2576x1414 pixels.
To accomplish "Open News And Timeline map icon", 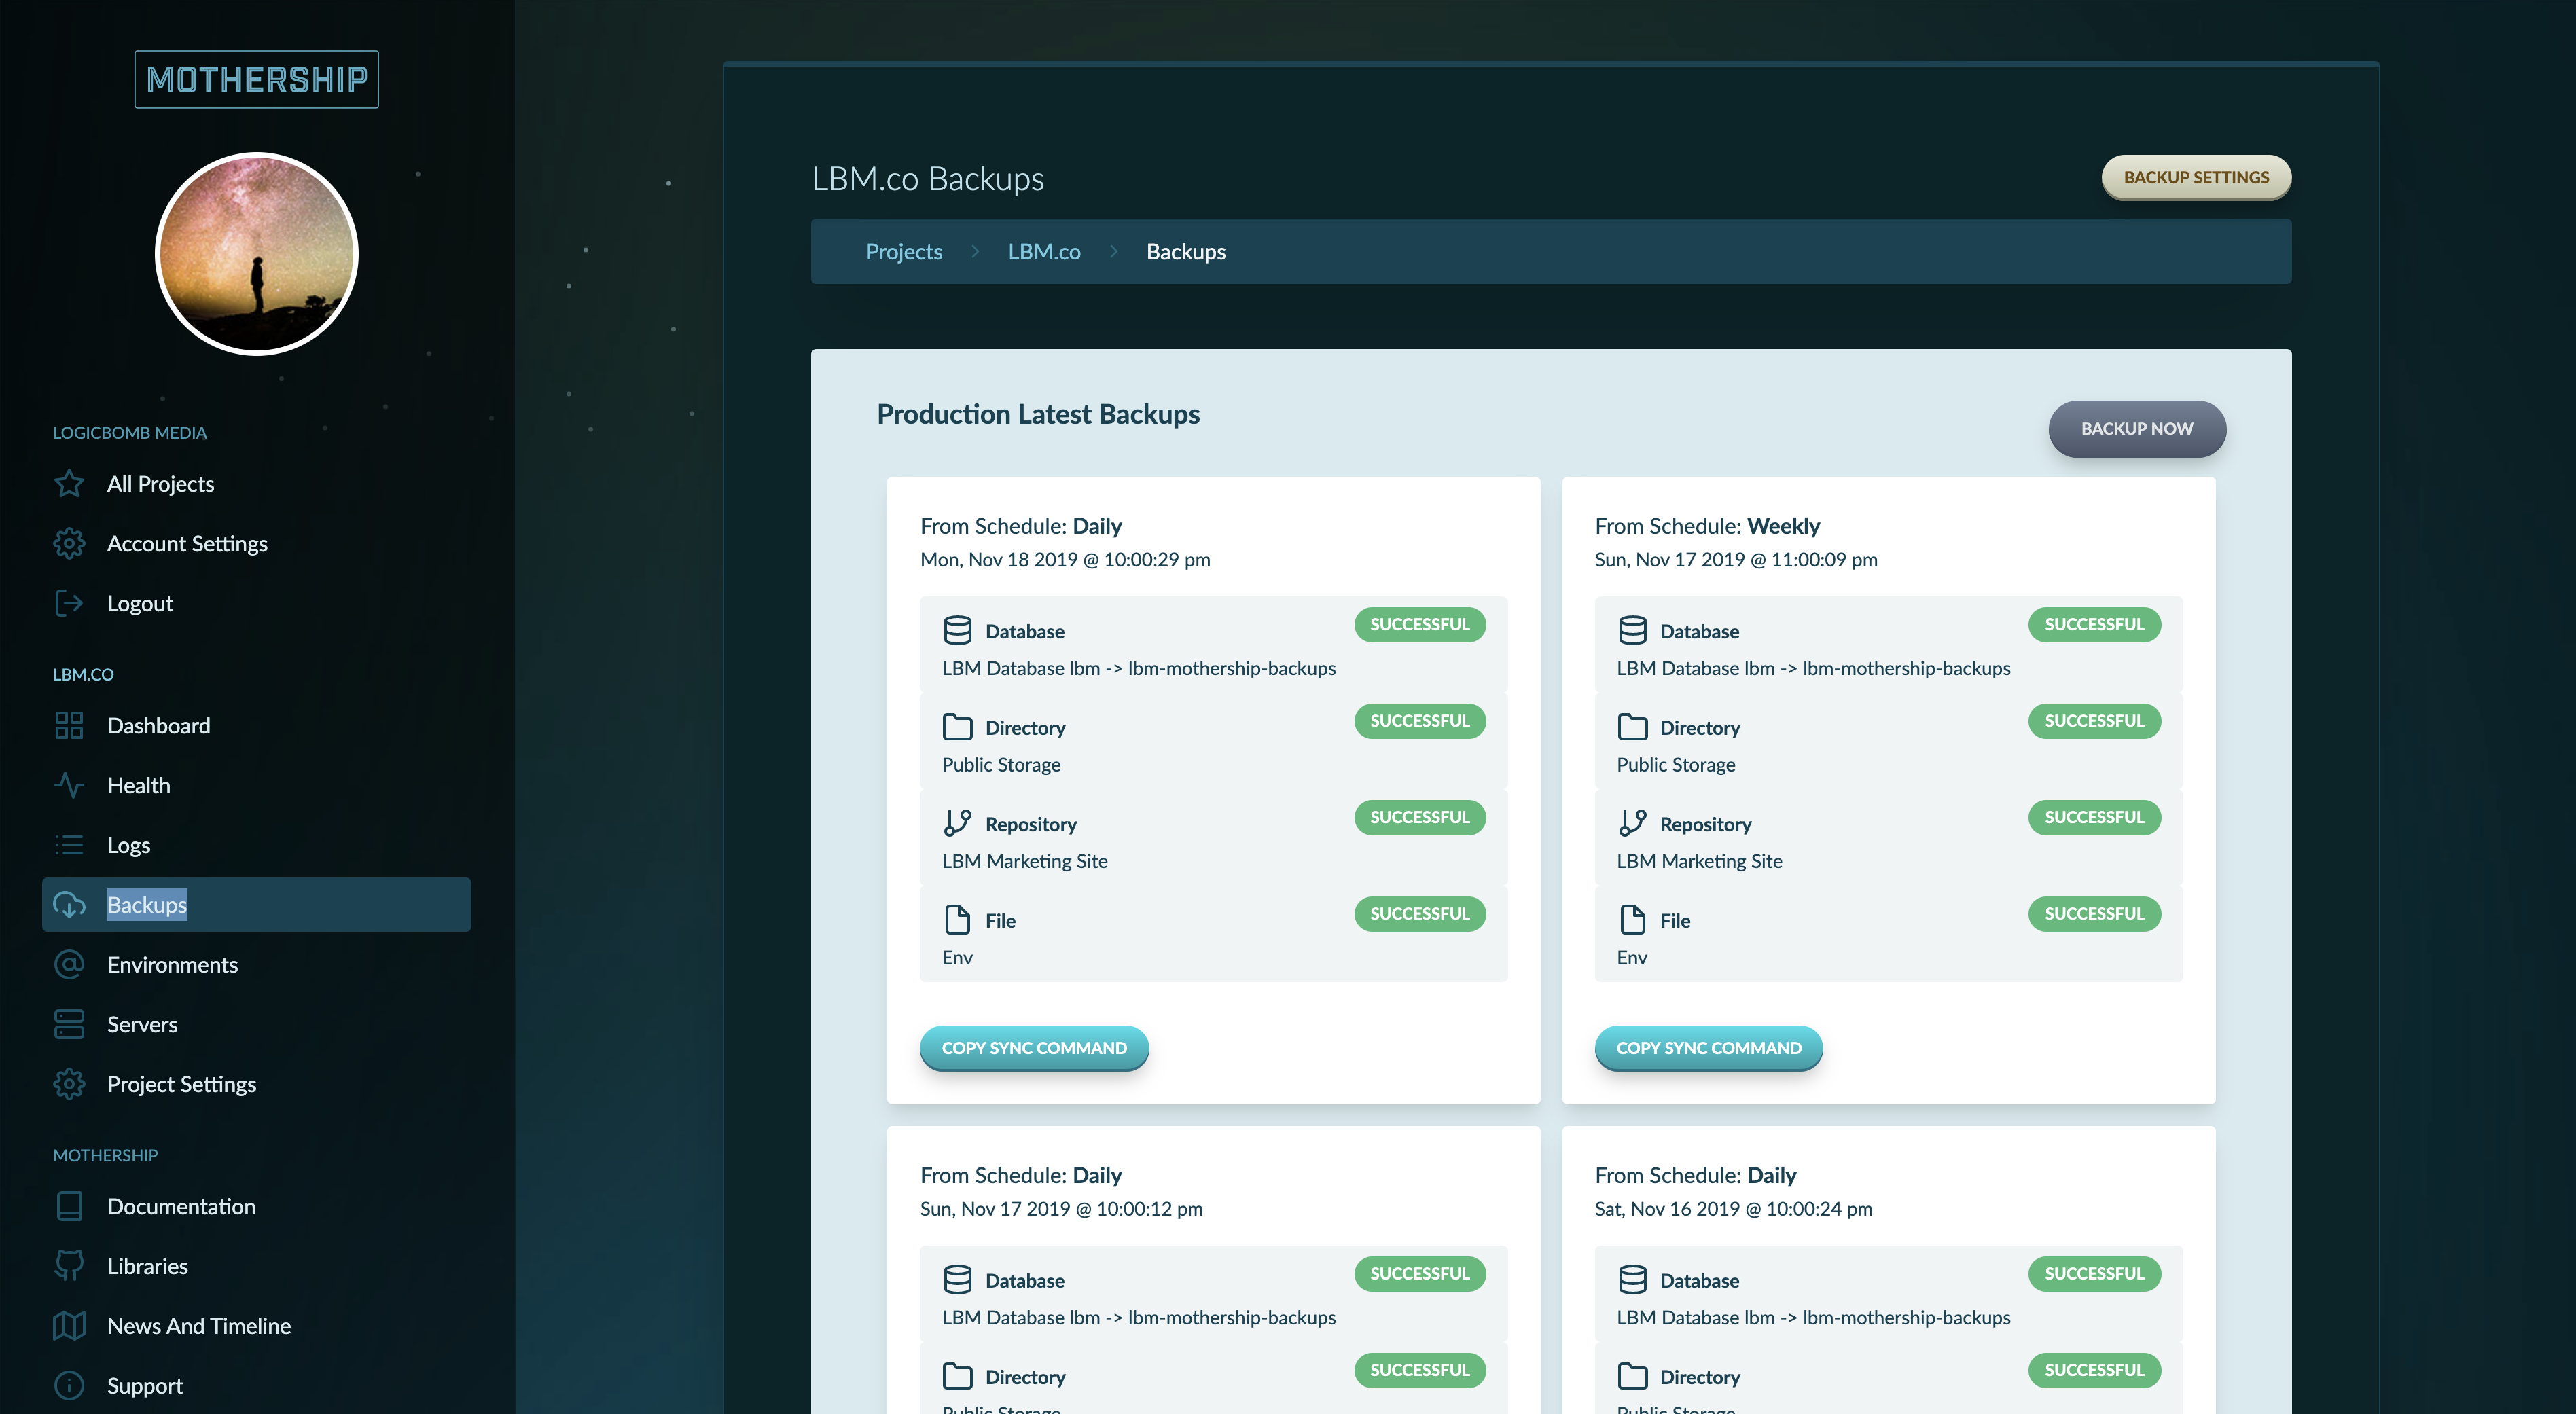I will coord(68,1325).
